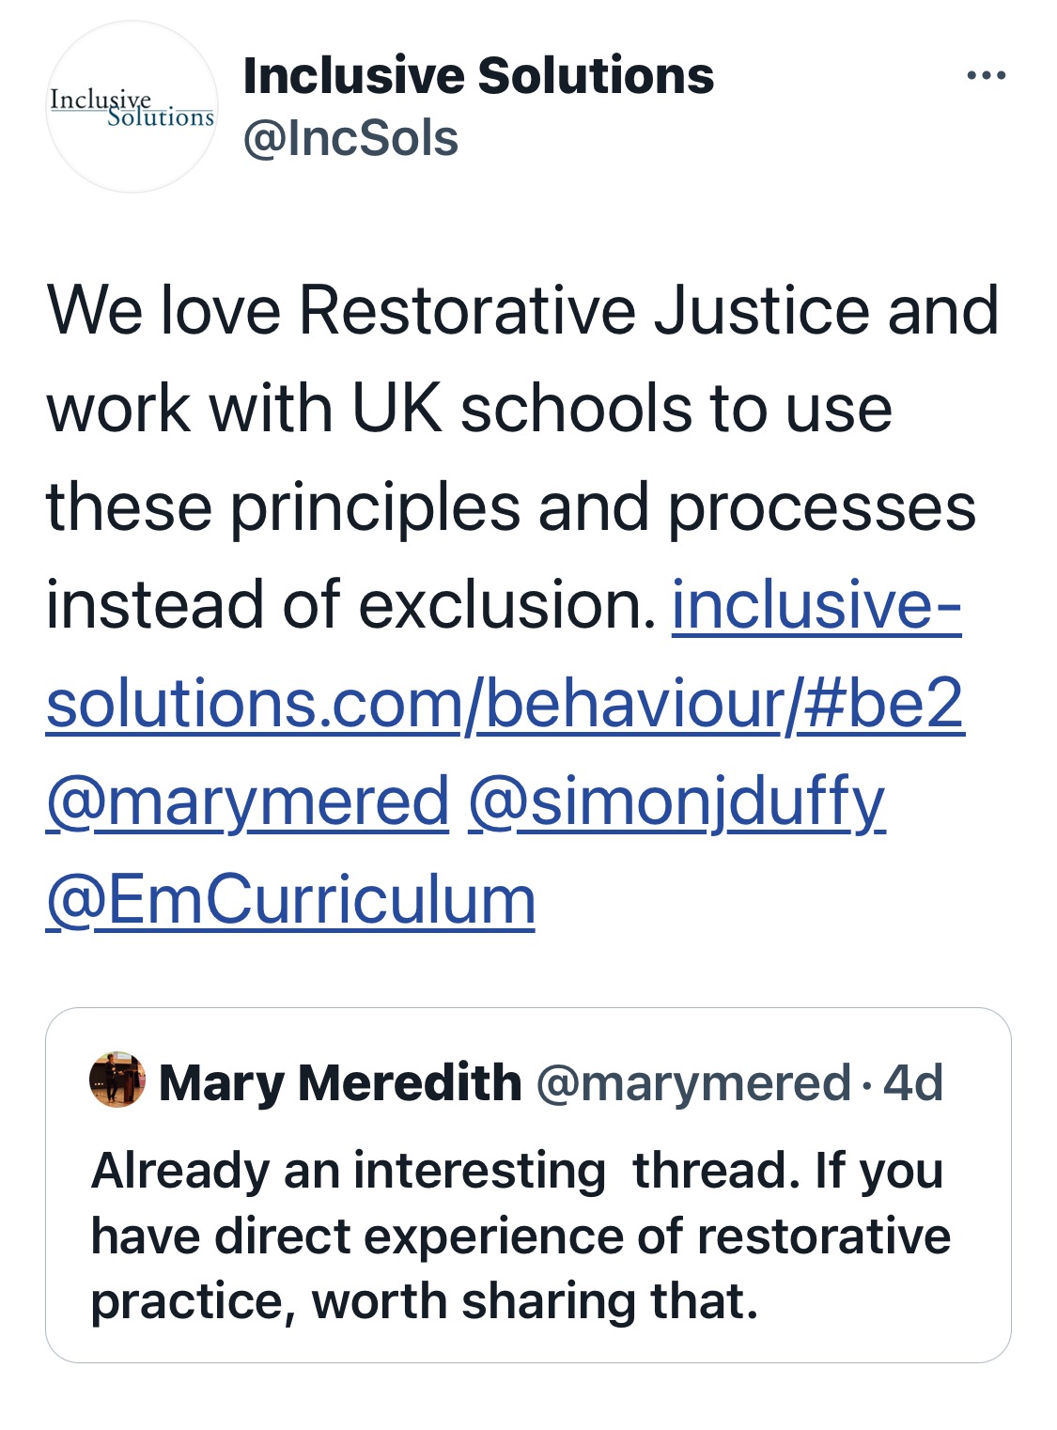
Task: Tap the Inclusive Solutions profile avatar
Action: 132,107
